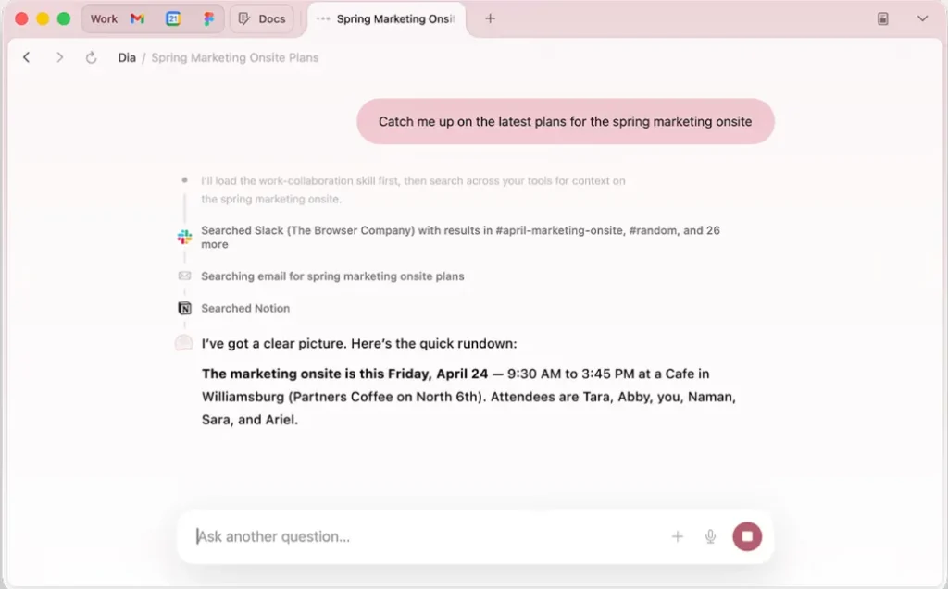Viewport: 948px width, 589px height.
Task: Reload the page
Action: coord(92,57)
